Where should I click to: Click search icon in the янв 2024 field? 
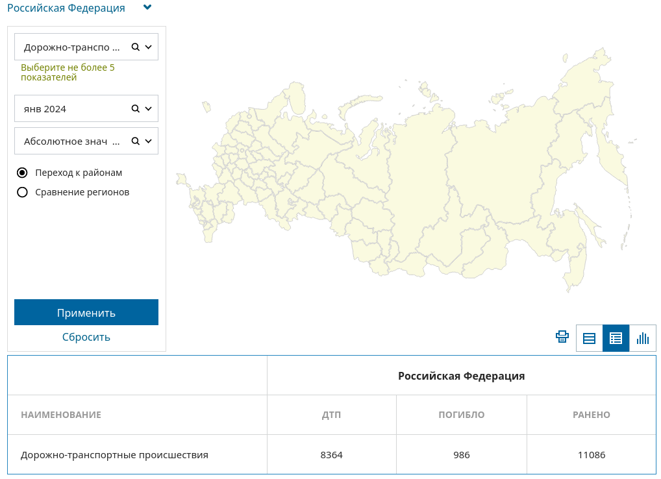pos(136,108)
